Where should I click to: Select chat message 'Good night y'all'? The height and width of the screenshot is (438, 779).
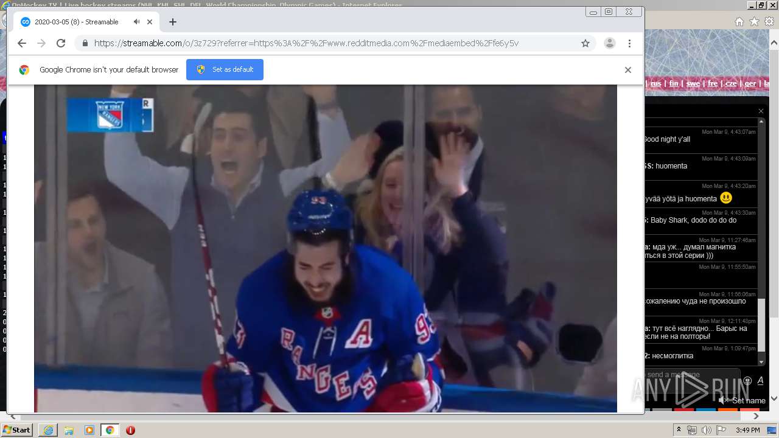667,139
